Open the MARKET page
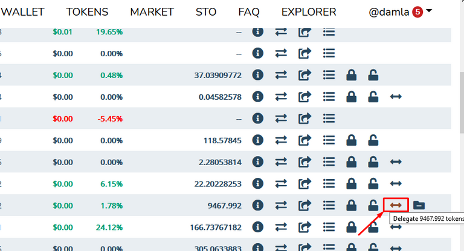Viewport: 464px width, 251px height. [152, 12]
